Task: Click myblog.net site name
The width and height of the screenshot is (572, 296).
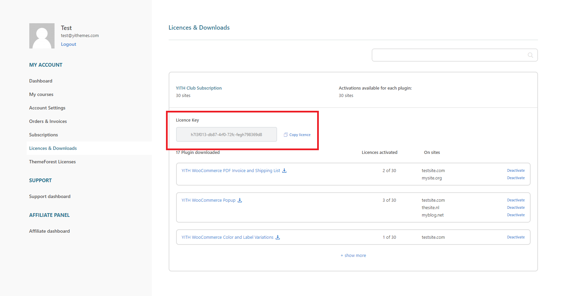Action: (x=433, y=215)
